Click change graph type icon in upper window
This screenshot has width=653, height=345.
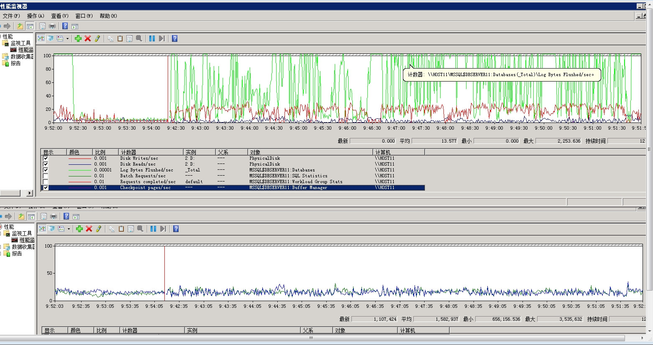coord(60,38)
